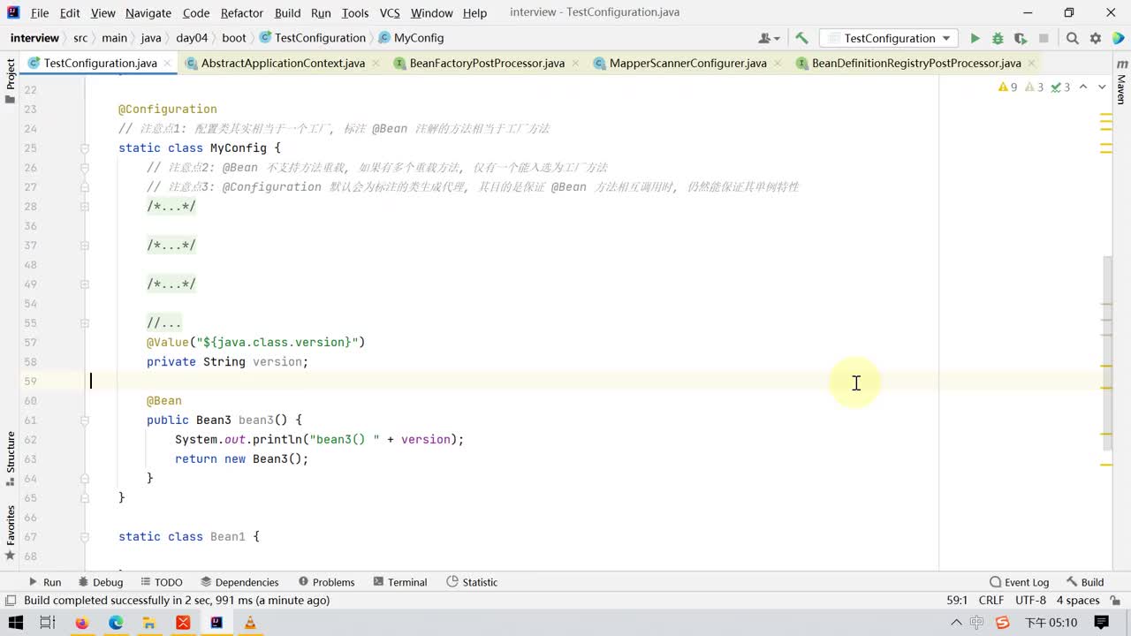Close the MapperScannerConfigurer.java tab

[x=778, y=63]
